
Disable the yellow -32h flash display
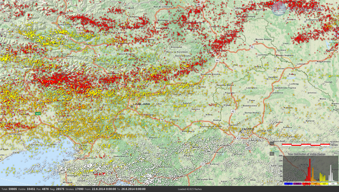pyautogui.click(x=324, y=184)
